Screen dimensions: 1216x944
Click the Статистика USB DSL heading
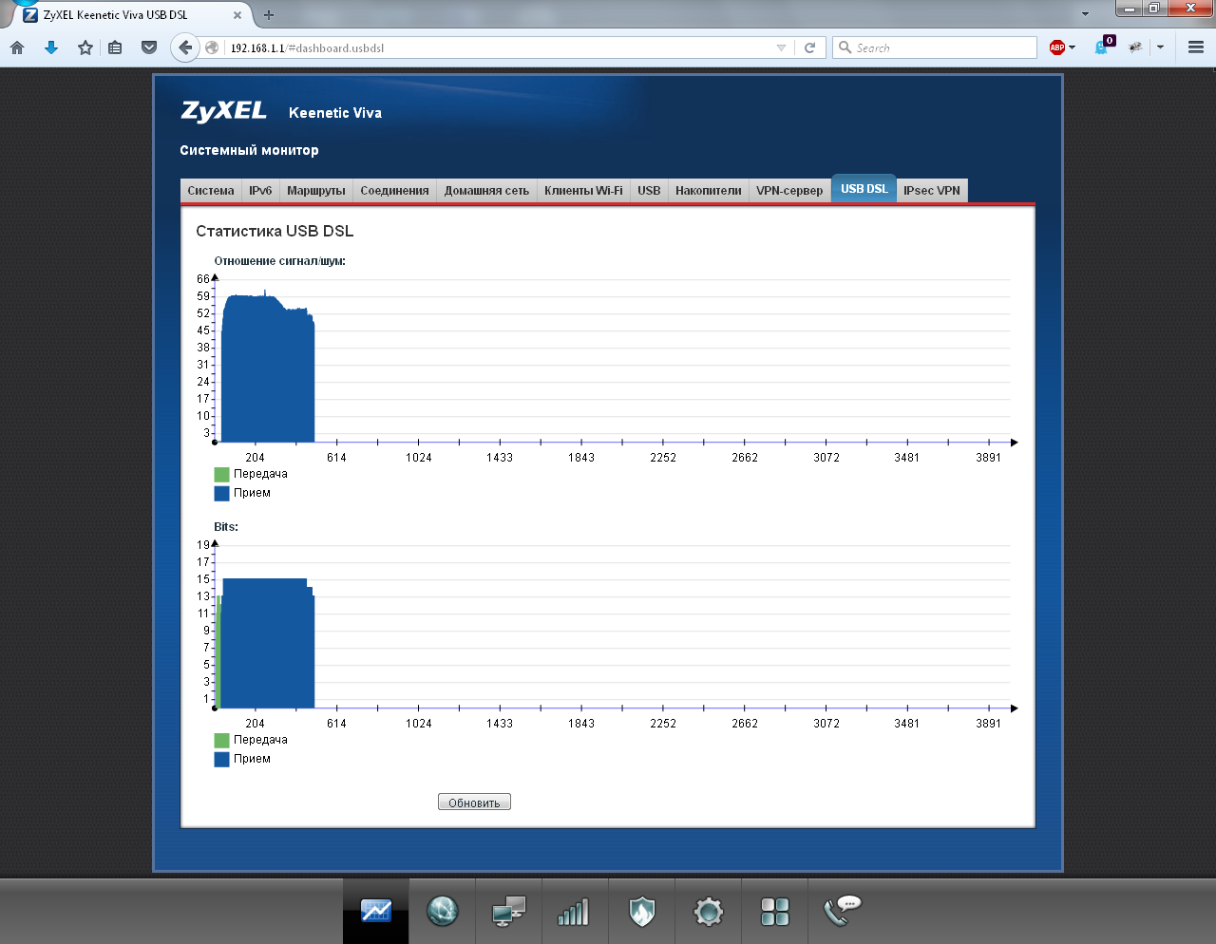click(275, 231)
